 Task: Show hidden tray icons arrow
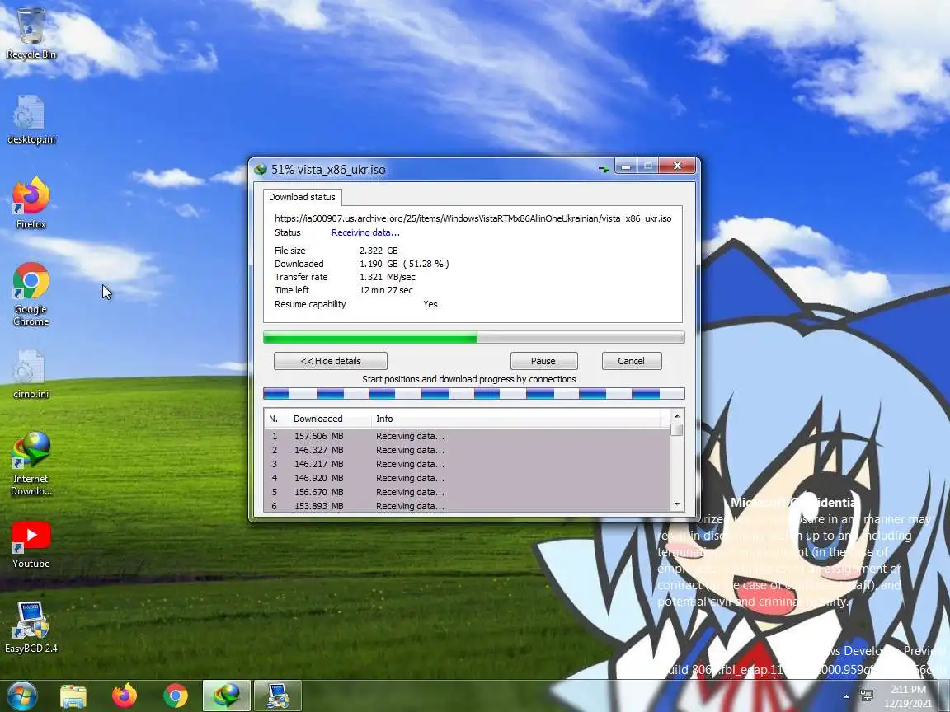click(x=846, y=696)
